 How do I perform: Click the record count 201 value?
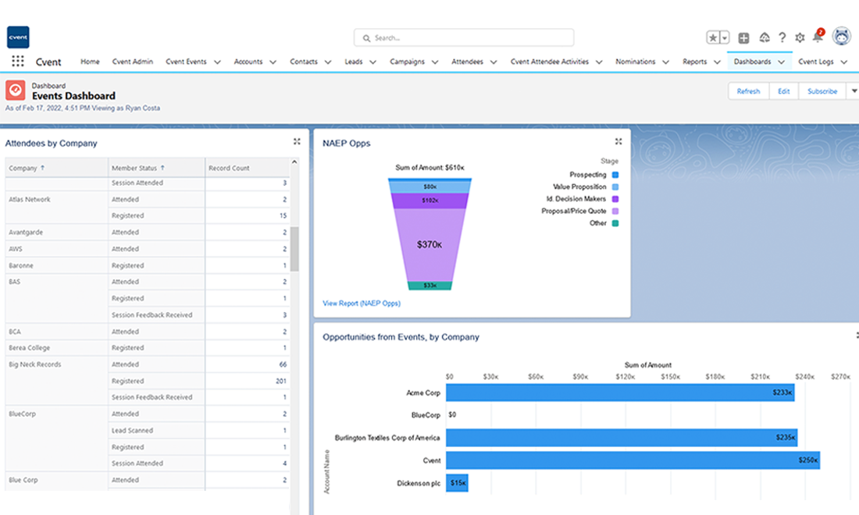point(280,381)
